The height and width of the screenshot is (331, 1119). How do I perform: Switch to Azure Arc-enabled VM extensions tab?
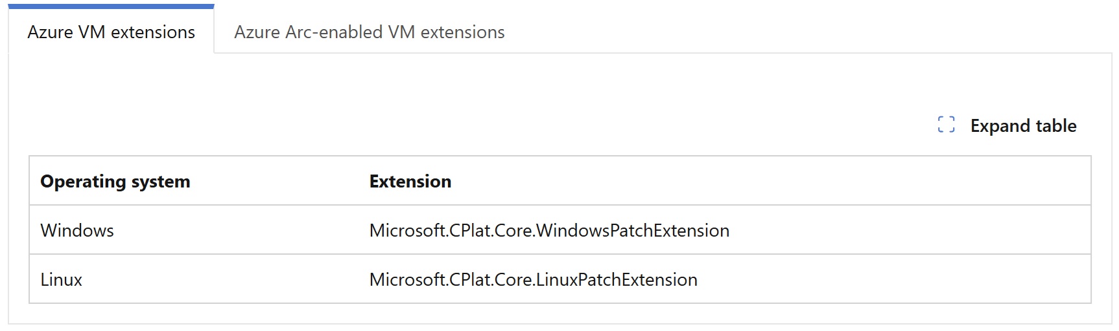[369, 32]
